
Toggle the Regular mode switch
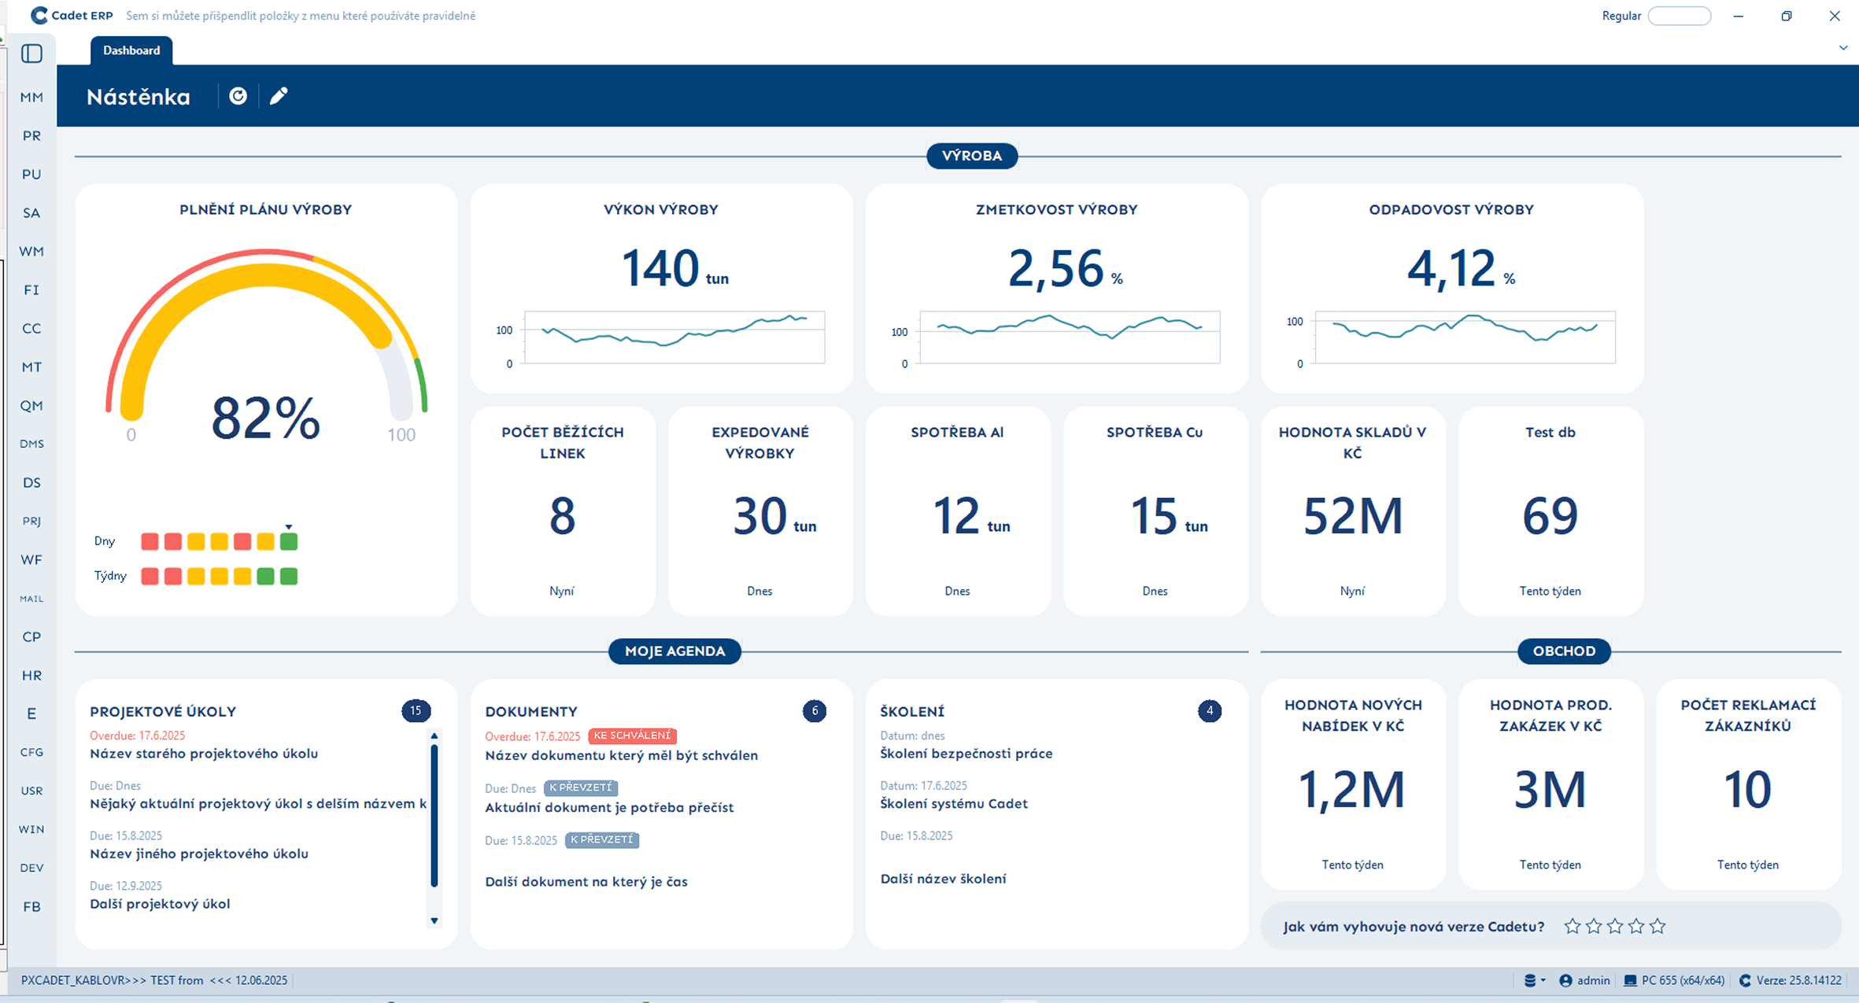tap(1679, 16)
